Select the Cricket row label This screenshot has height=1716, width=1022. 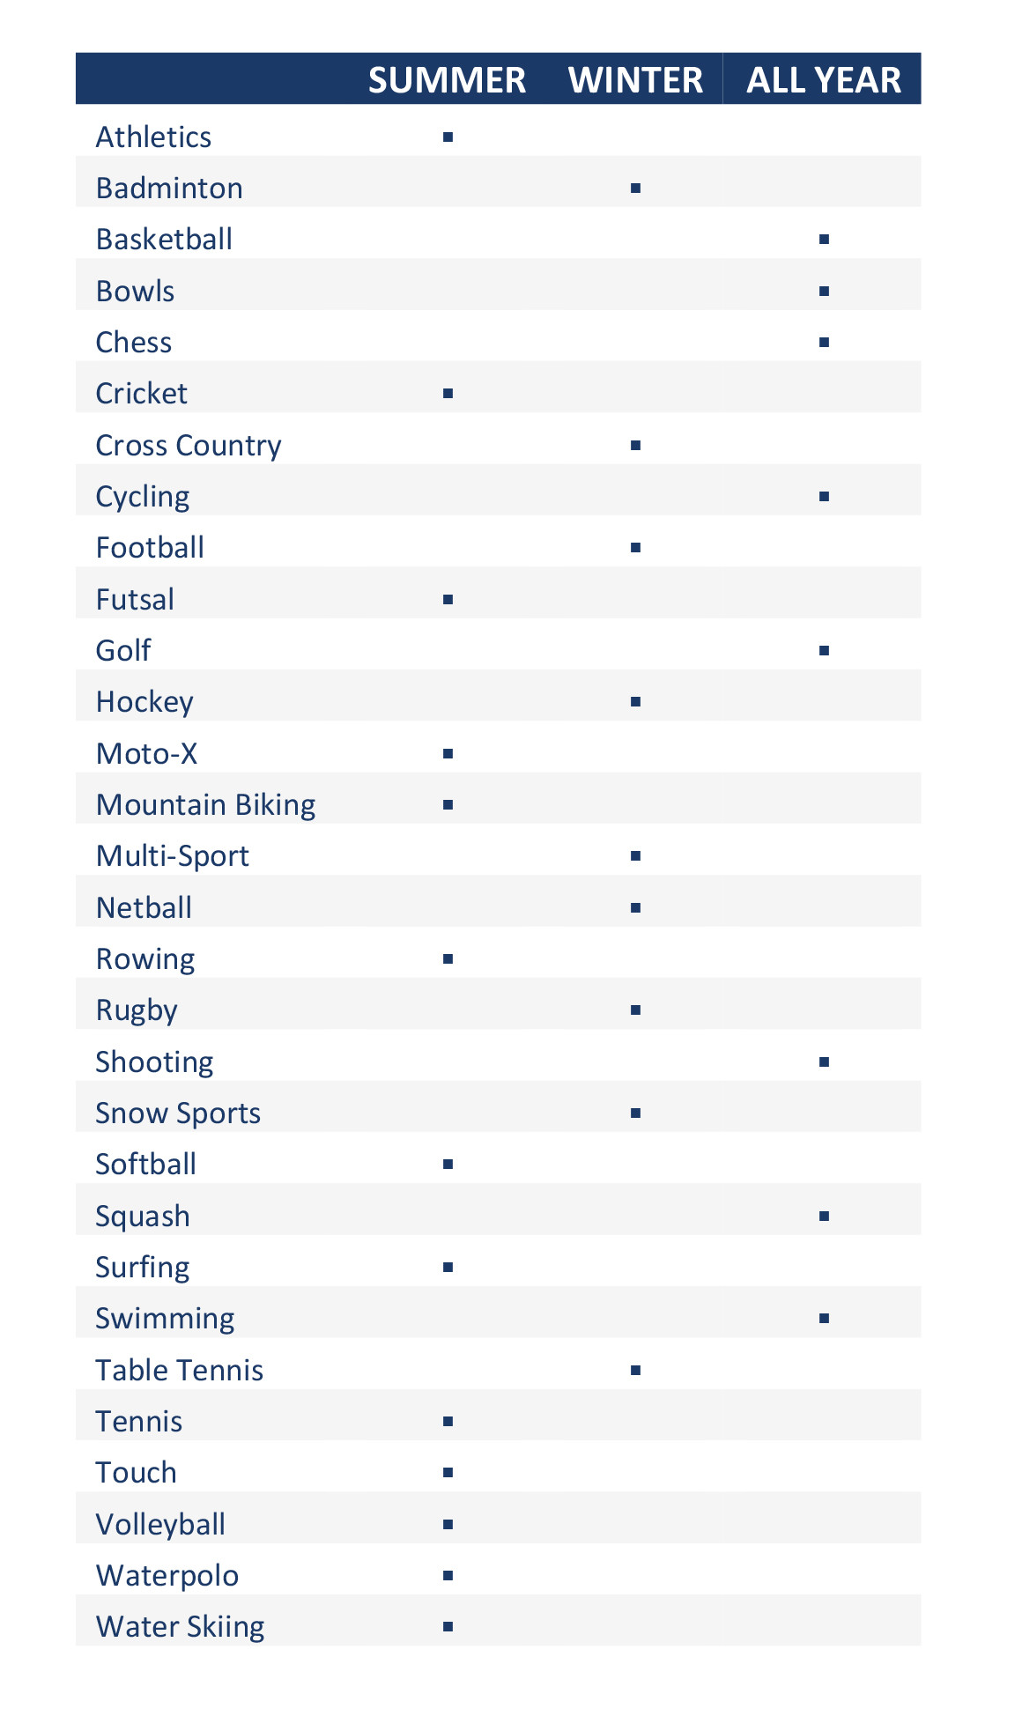coord(141,393)
